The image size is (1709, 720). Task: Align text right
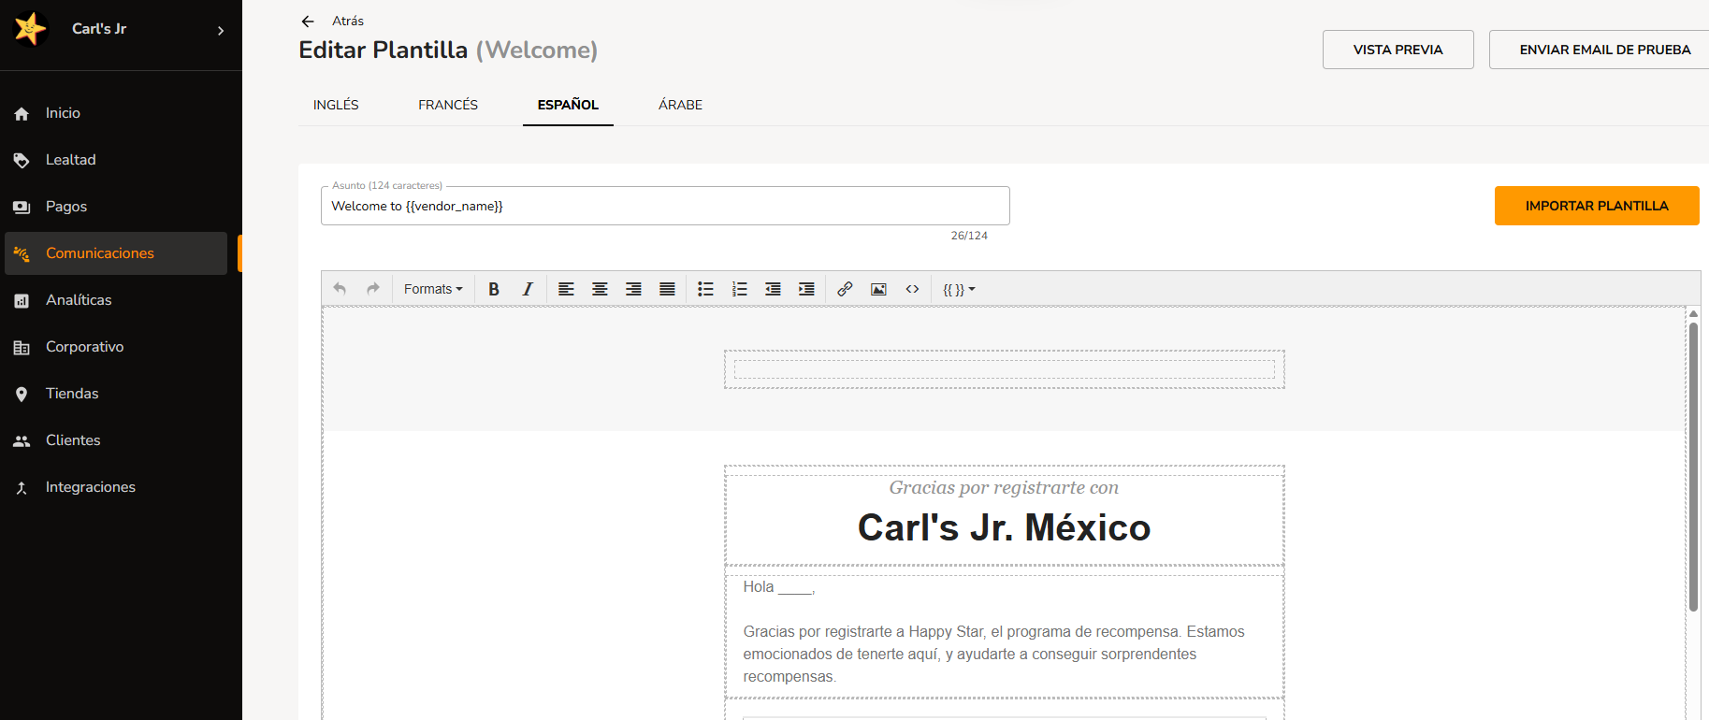633,289
